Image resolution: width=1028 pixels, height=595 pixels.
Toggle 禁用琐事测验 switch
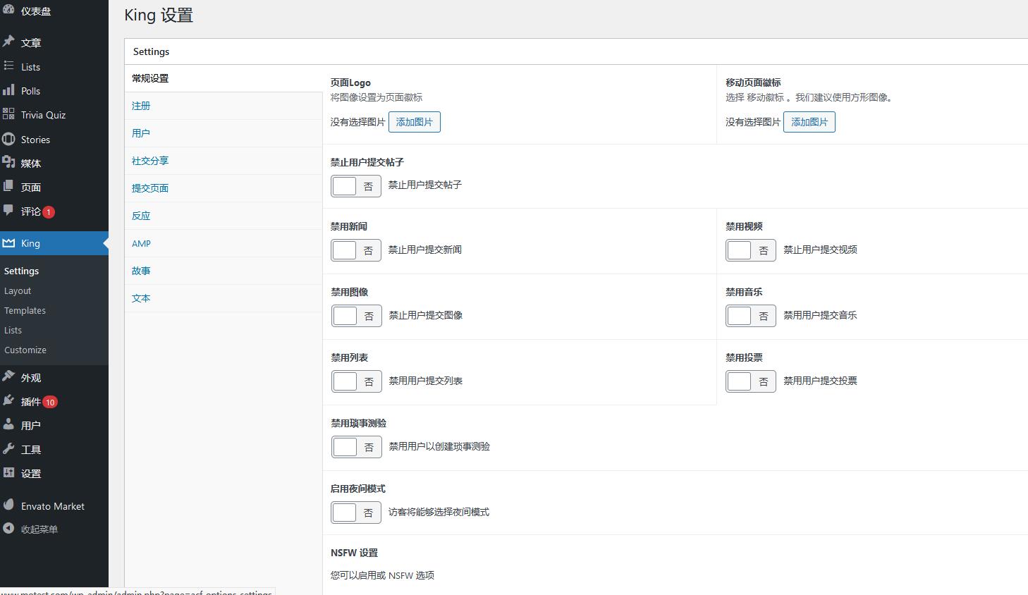(356, 447)
